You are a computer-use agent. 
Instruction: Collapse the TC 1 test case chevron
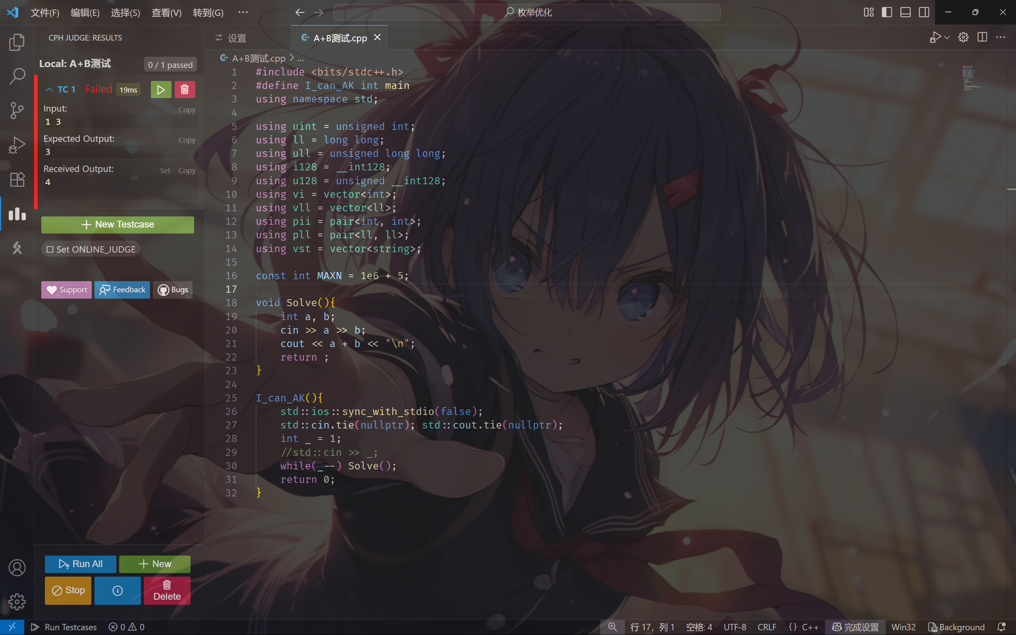(49, 89)
